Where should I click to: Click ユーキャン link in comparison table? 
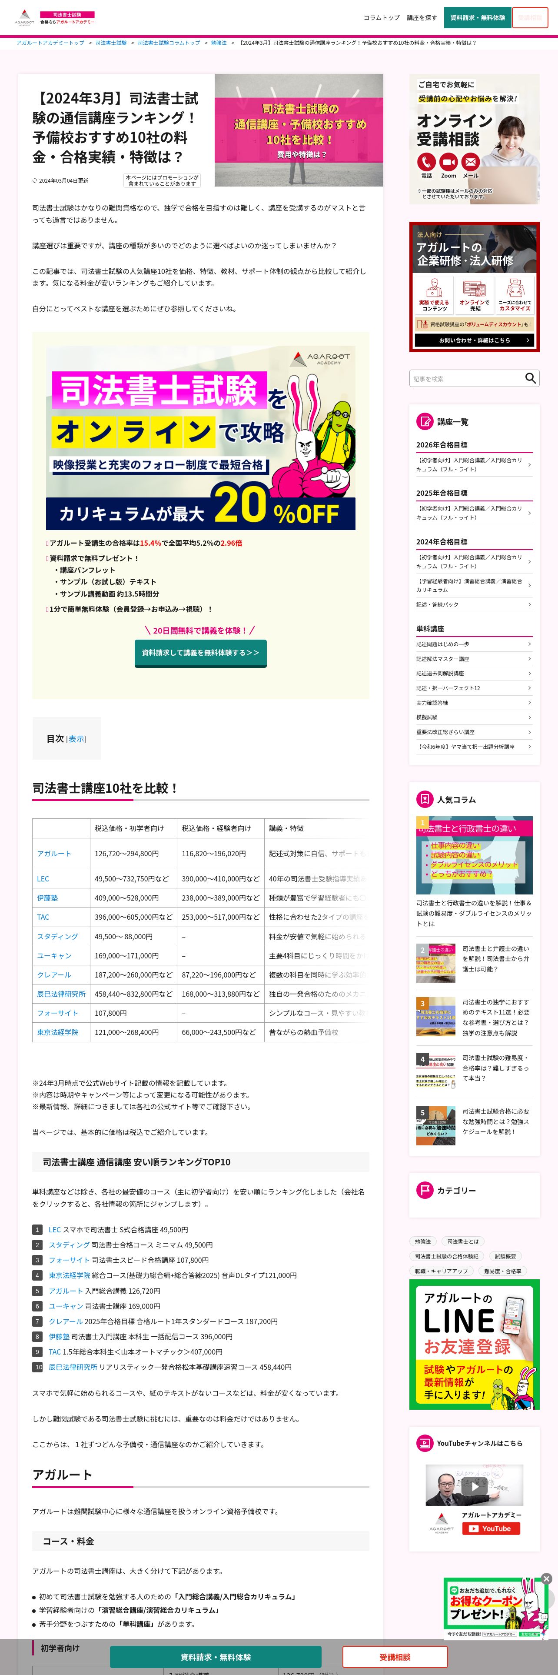click(x=54, y=956)
